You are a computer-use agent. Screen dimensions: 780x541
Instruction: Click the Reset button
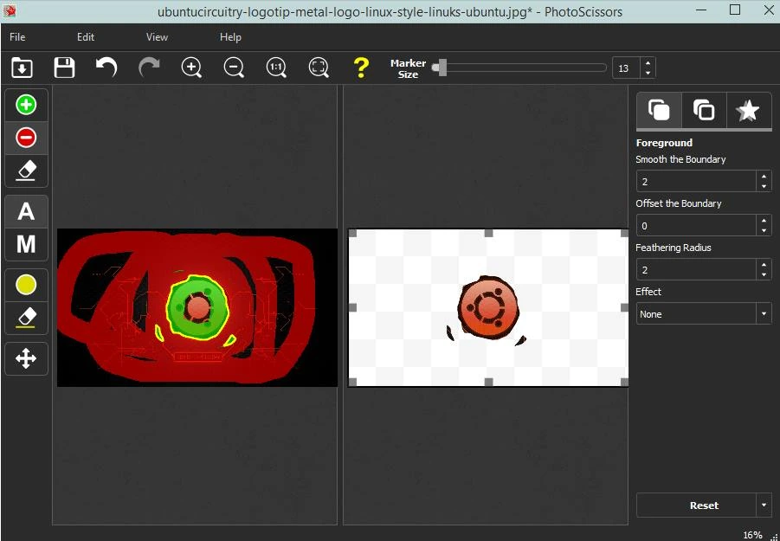(696, 506)
